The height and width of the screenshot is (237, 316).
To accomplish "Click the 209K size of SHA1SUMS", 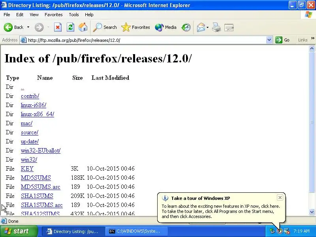I will pos(77,196).
